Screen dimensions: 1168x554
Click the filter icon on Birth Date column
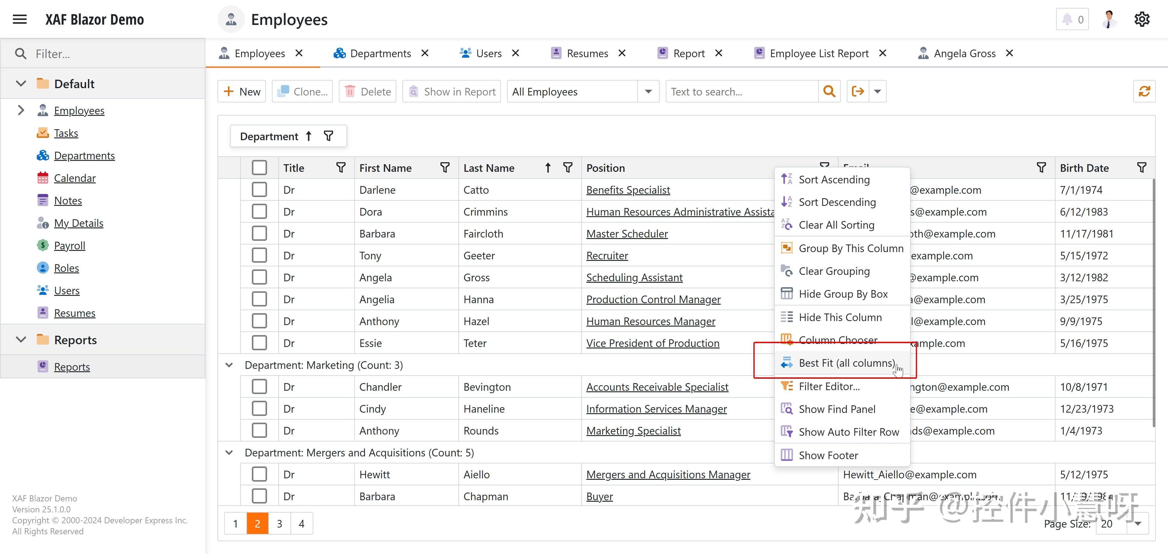pyautogui.click(x=1142, y=167)
